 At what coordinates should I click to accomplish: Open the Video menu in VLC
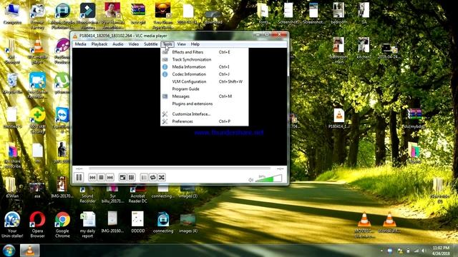[x=134, y=44]
